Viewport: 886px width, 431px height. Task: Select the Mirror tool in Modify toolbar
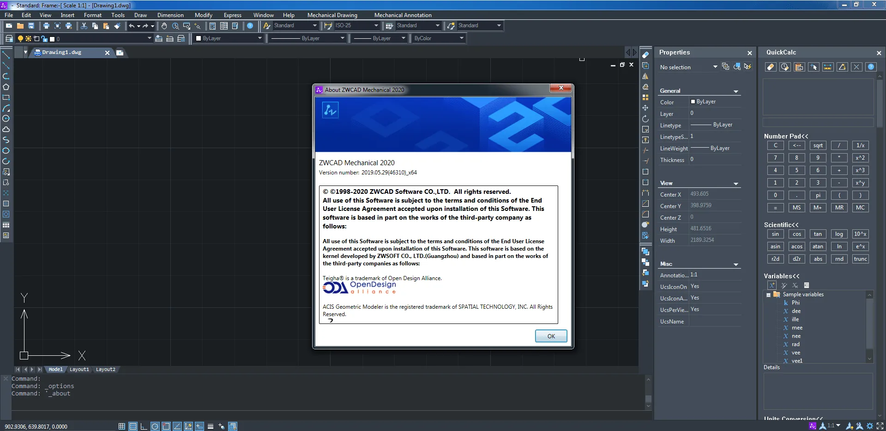coord(645,76)
